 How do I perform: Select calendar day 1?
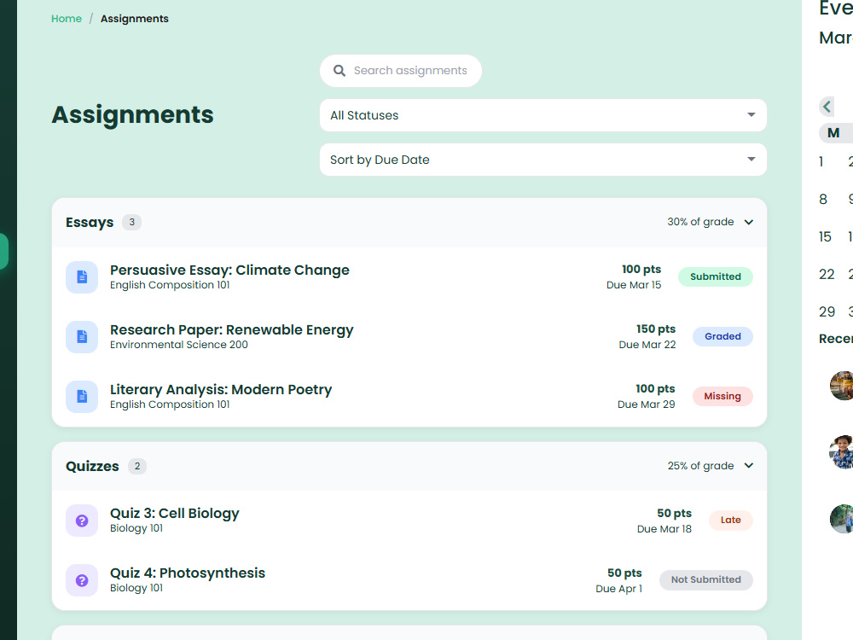point(821,161)
